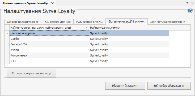
Task: Click the Зберегти й закрити button
Action: click(x=125, y=86)
